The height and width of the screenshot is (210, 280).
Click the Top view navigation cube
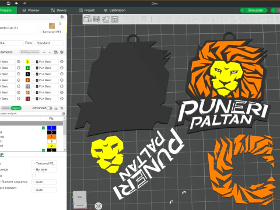click(80, 199)
